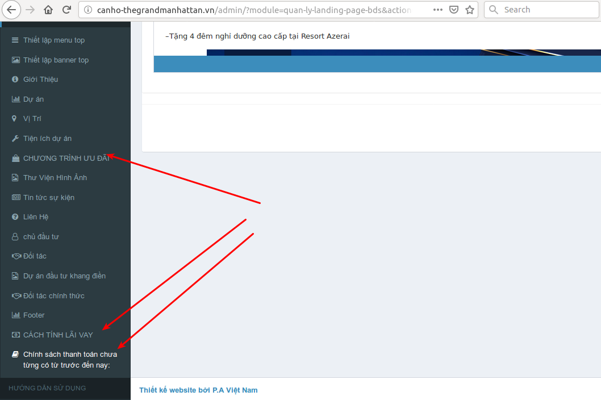Bookmark this page with the star icon

point(470,10)
